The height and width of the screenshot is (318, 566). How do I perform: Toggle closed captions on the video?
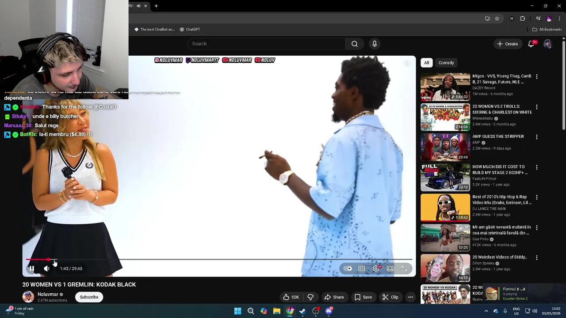coord(362,269)
